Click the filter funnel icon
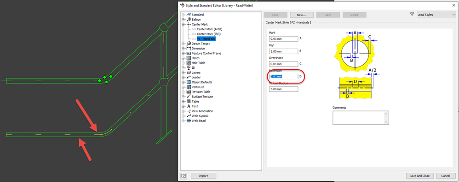 [x=412, y=15]
